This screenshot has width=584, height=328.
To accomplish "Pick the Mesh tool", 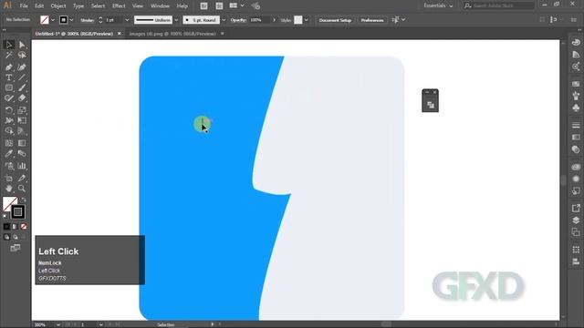I will click(9, 143).
